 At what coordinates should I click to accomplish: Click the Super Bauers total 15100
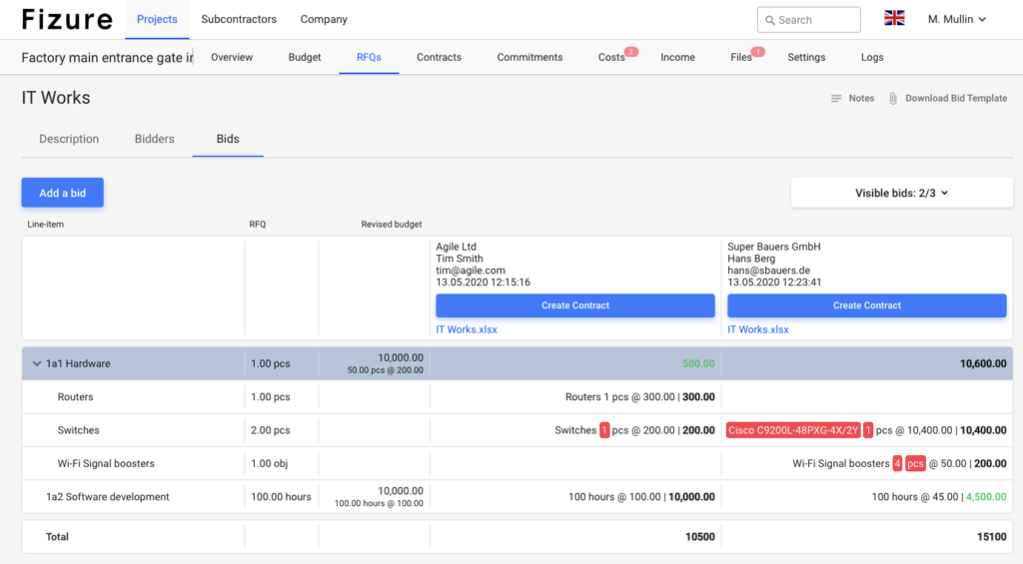992,537
